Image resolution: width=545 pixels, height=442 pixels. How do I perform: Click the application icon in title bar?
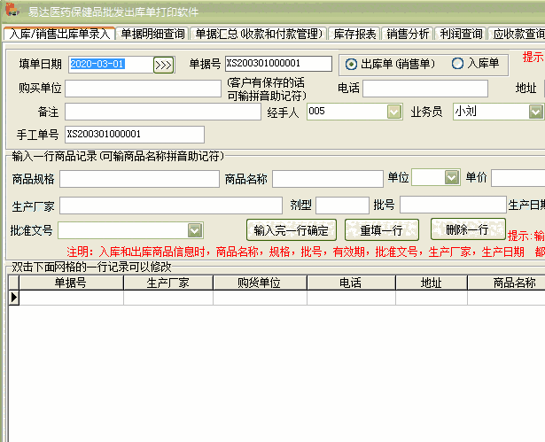tap(12, 10)
